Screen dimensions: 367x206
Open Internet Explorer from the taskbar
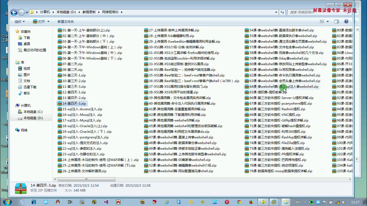[166, 202]
